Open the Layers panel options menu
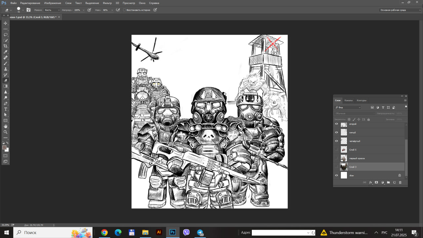 pyautogui.click(x=405, y=100)
